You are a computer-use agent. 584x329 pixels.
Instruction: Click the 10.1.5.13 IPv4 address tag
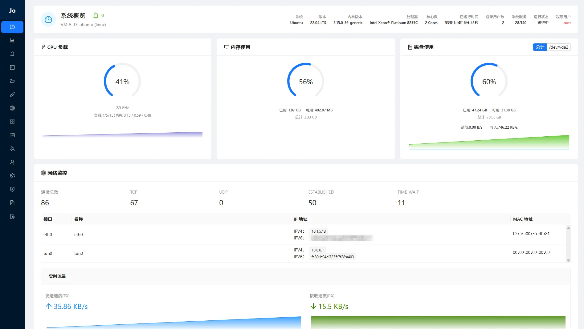(318, 231)
